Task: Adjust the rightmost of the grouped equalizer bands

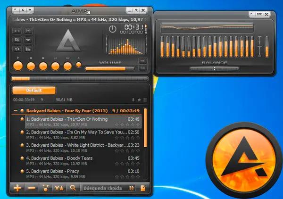Action: 252,47
